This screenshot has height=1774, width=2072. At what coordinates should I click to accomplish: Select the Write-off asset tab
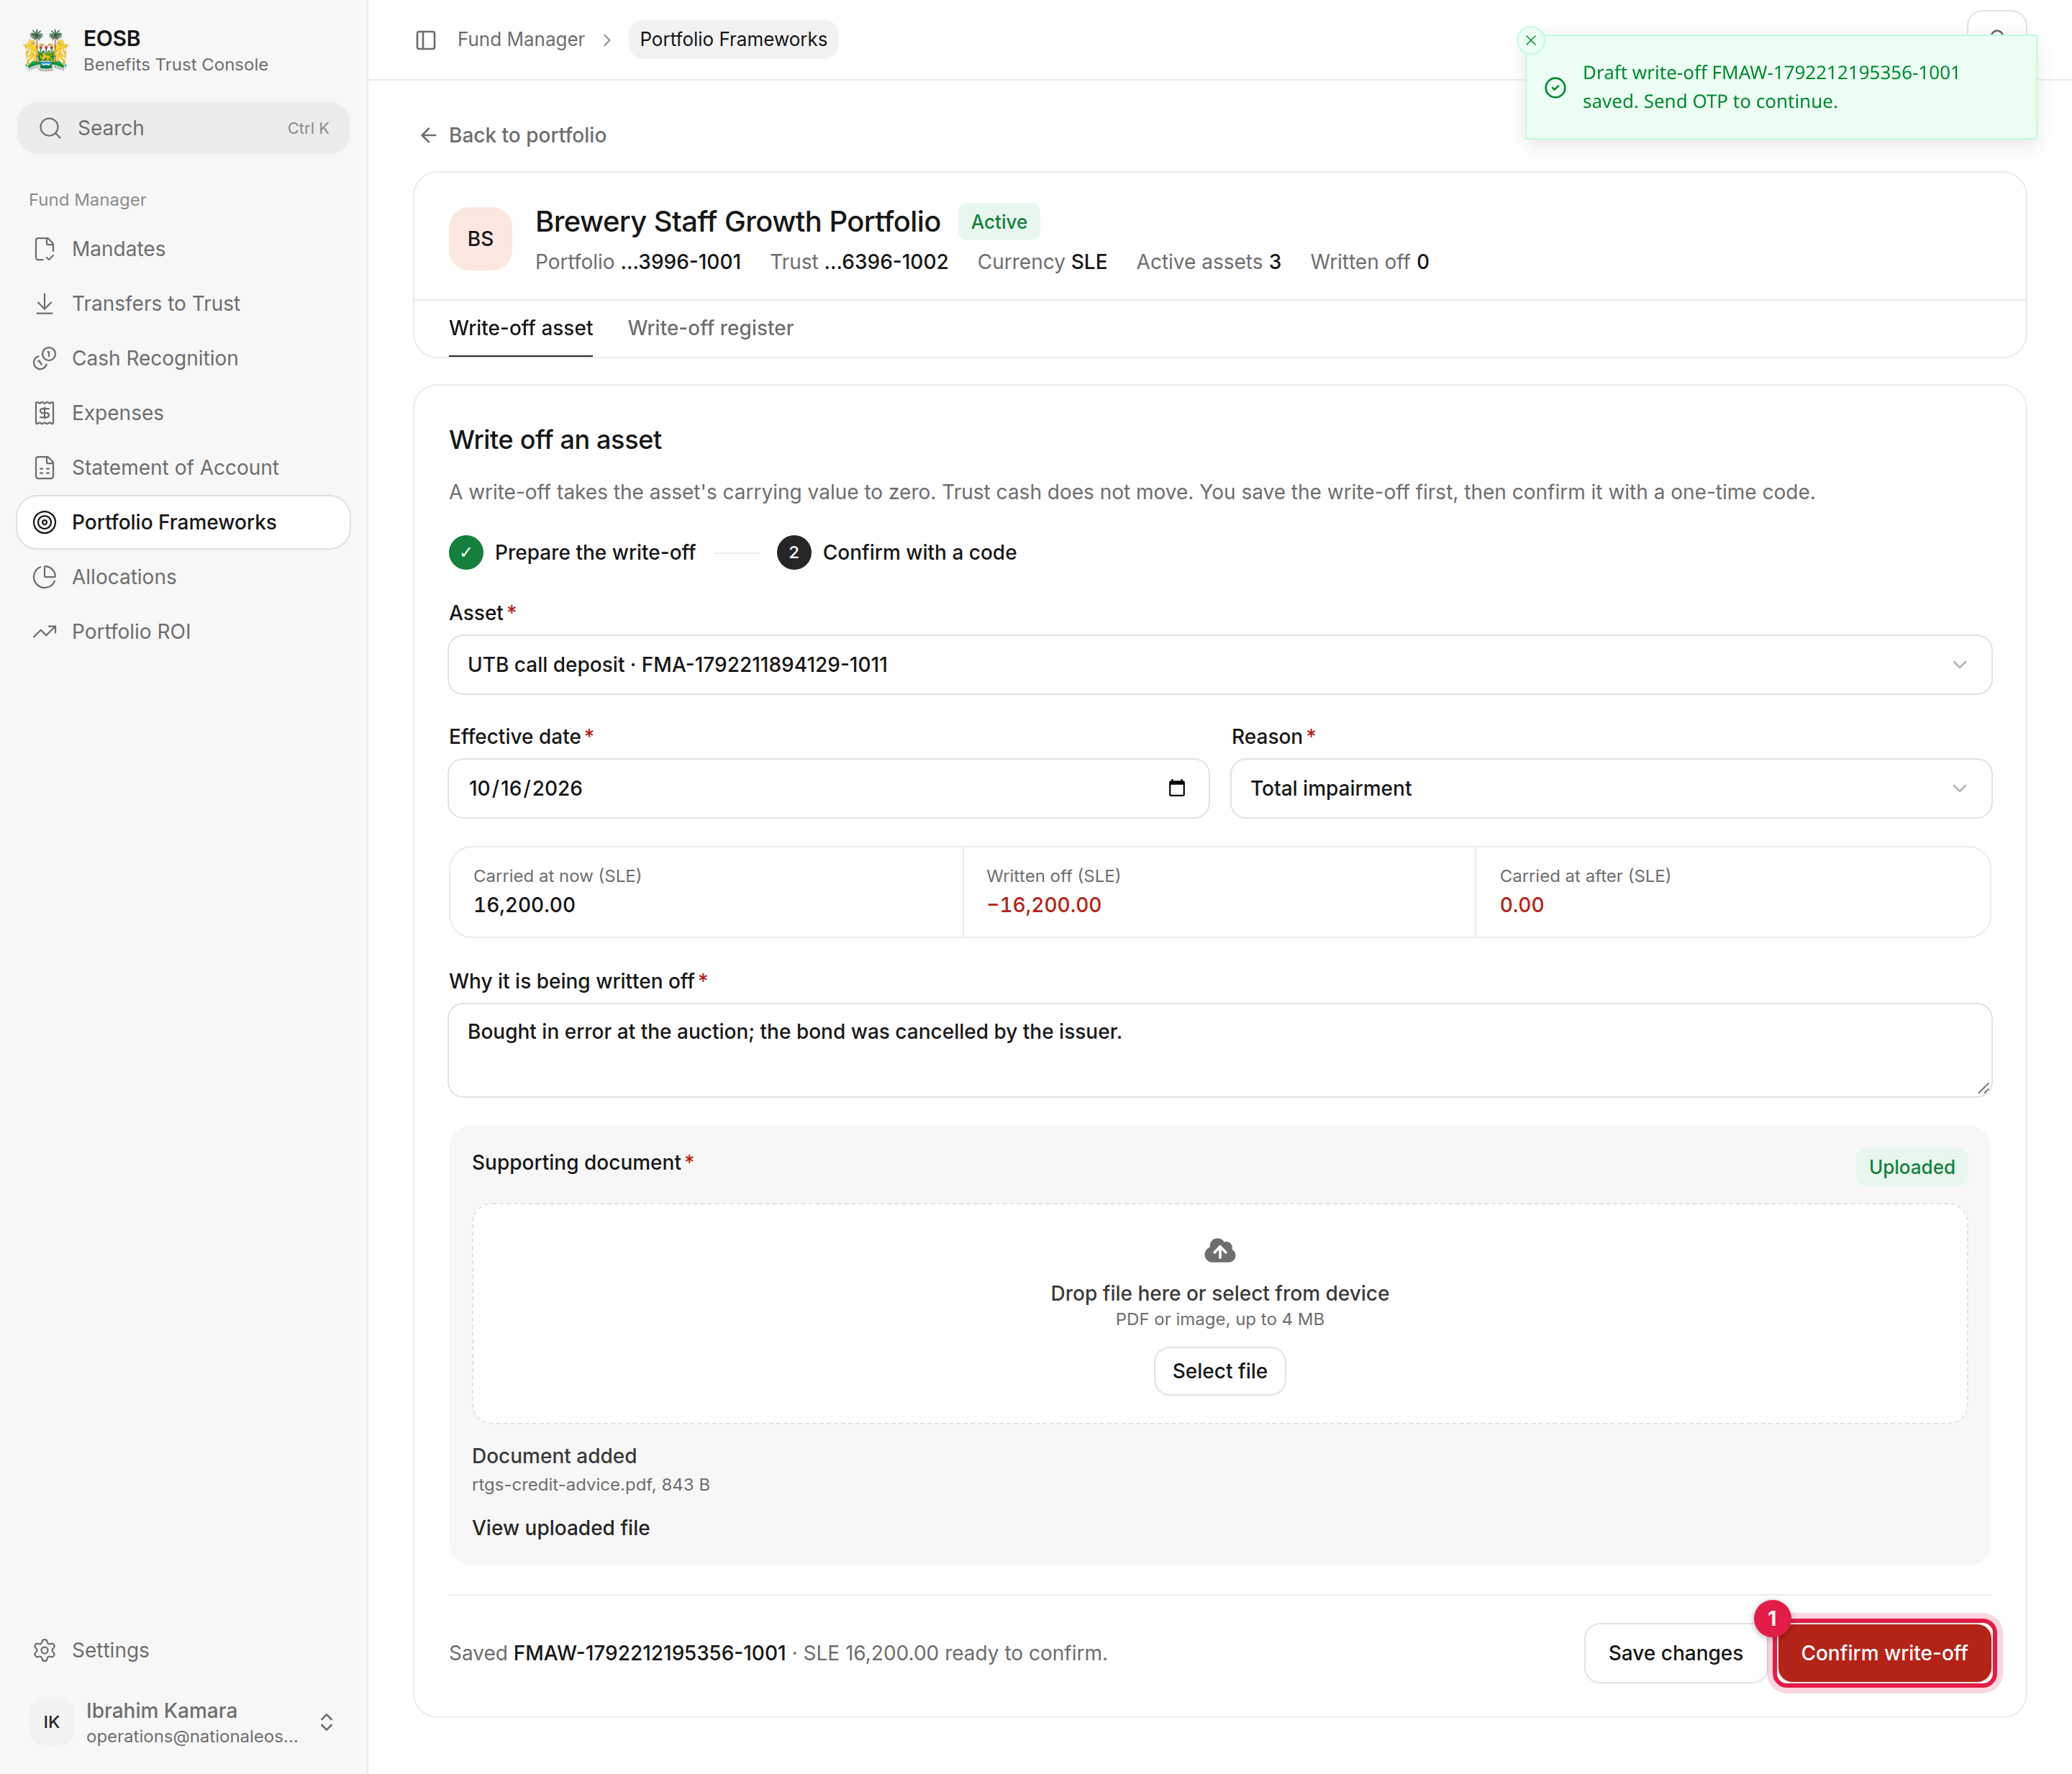click(520, 328)
